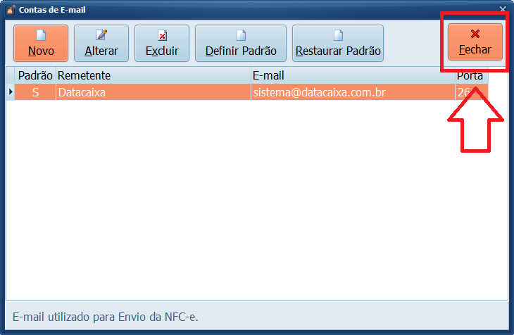Click the Excluir delete button
Screen dimensions: 514x335
click(162, 43)
